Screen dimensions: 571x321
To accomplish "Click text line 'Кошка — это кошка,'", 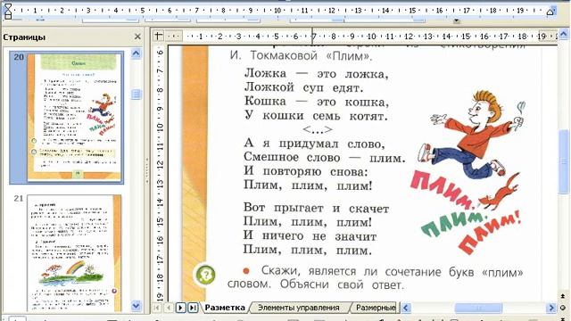I will click(x=317, y=102).
